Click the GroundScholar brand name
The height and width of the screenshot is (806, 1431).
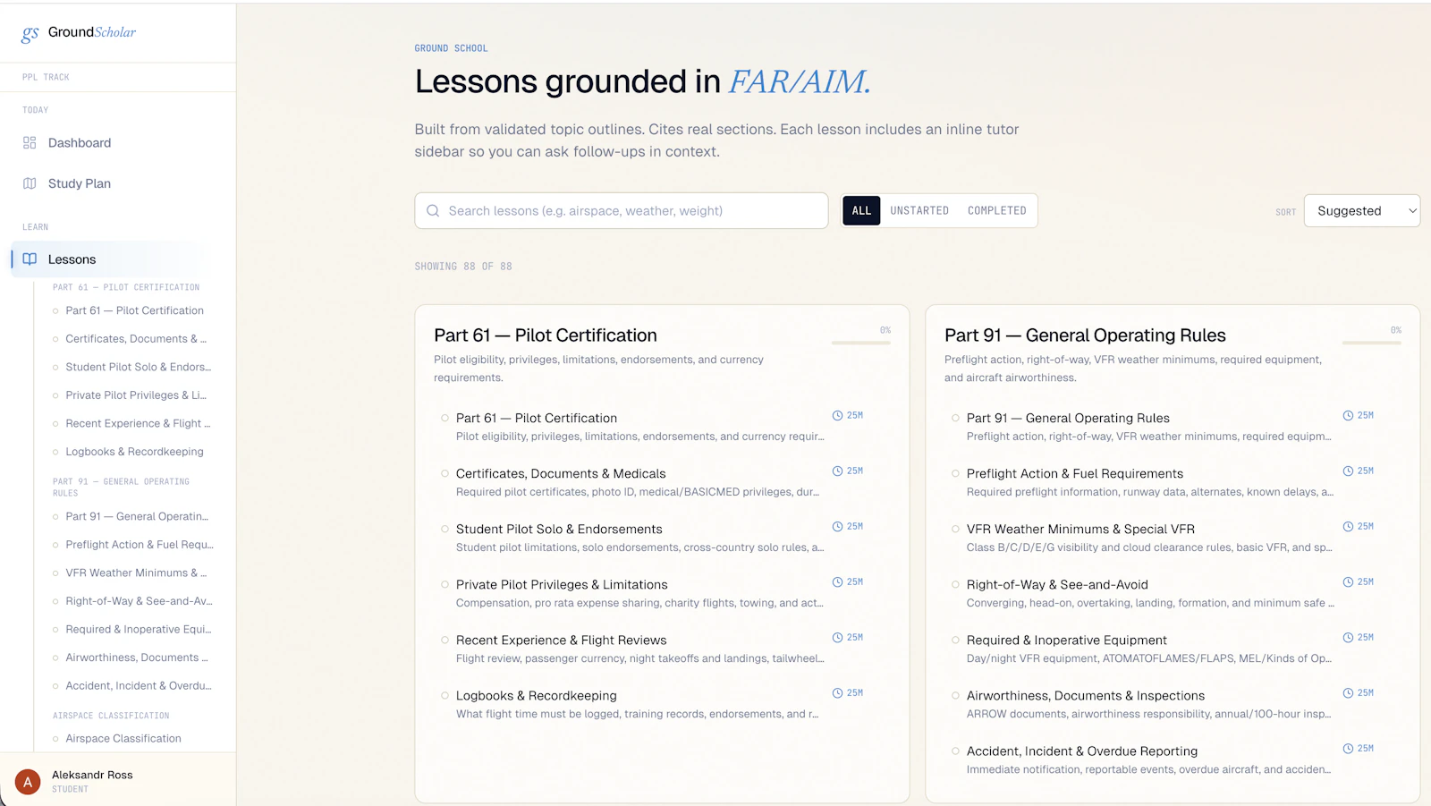[x=92, y=32]
